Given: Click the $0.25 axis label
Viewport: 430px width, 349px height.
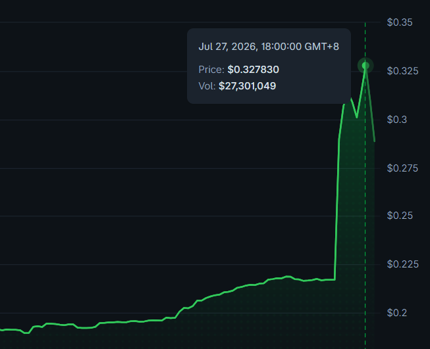Looking at the screenshot, I should (400, 216).
